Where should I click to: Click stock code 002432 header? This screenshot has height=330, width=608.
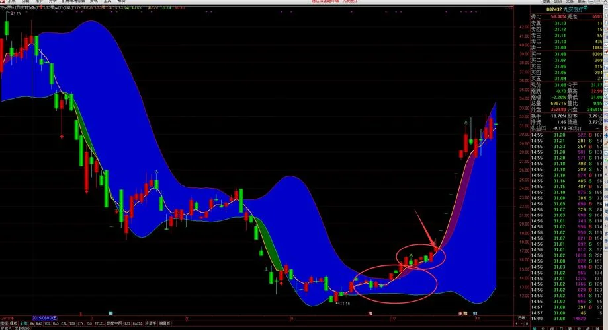point(554,9)
